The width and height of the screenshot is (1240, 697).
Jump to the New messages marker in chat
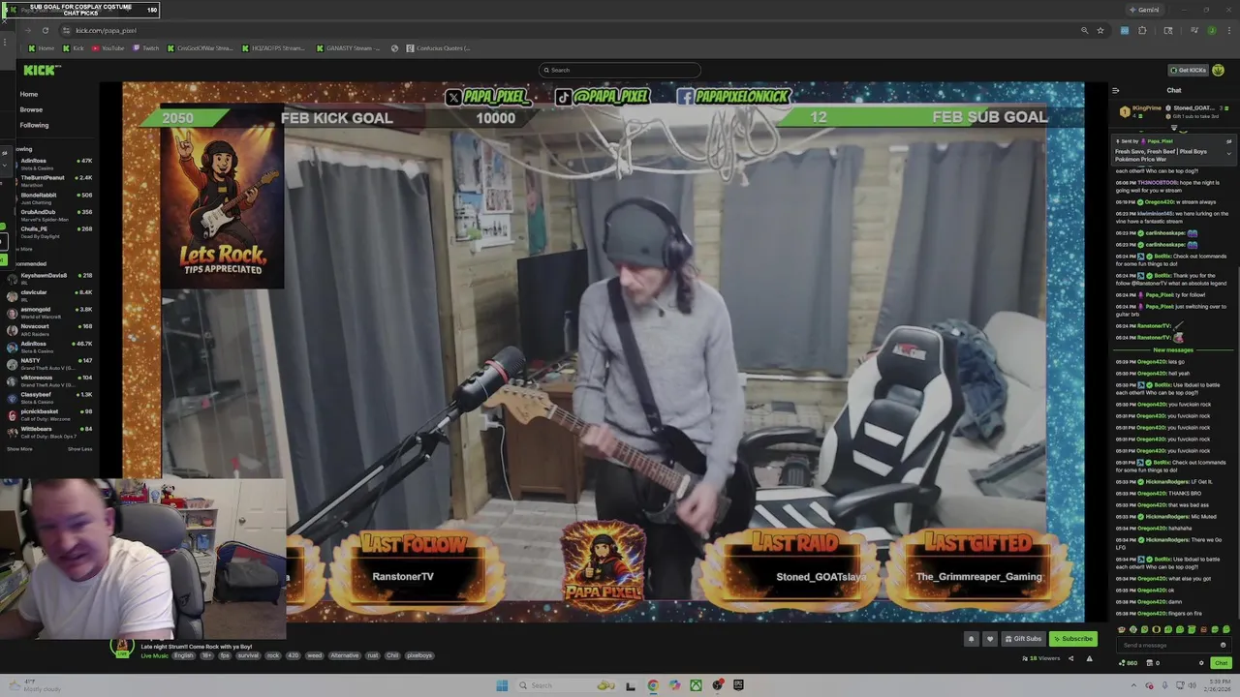point(1173,349)
